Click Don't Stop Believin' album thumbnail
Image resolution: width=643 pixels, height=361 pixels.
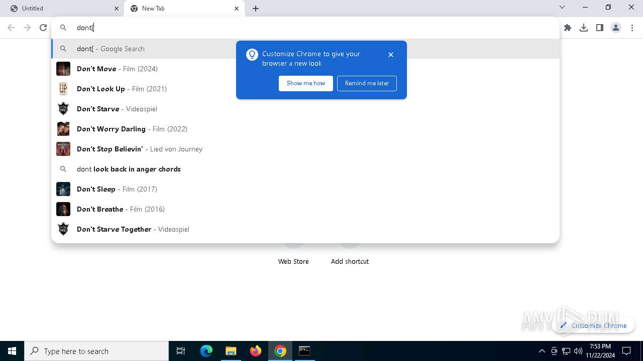[63, 149]
